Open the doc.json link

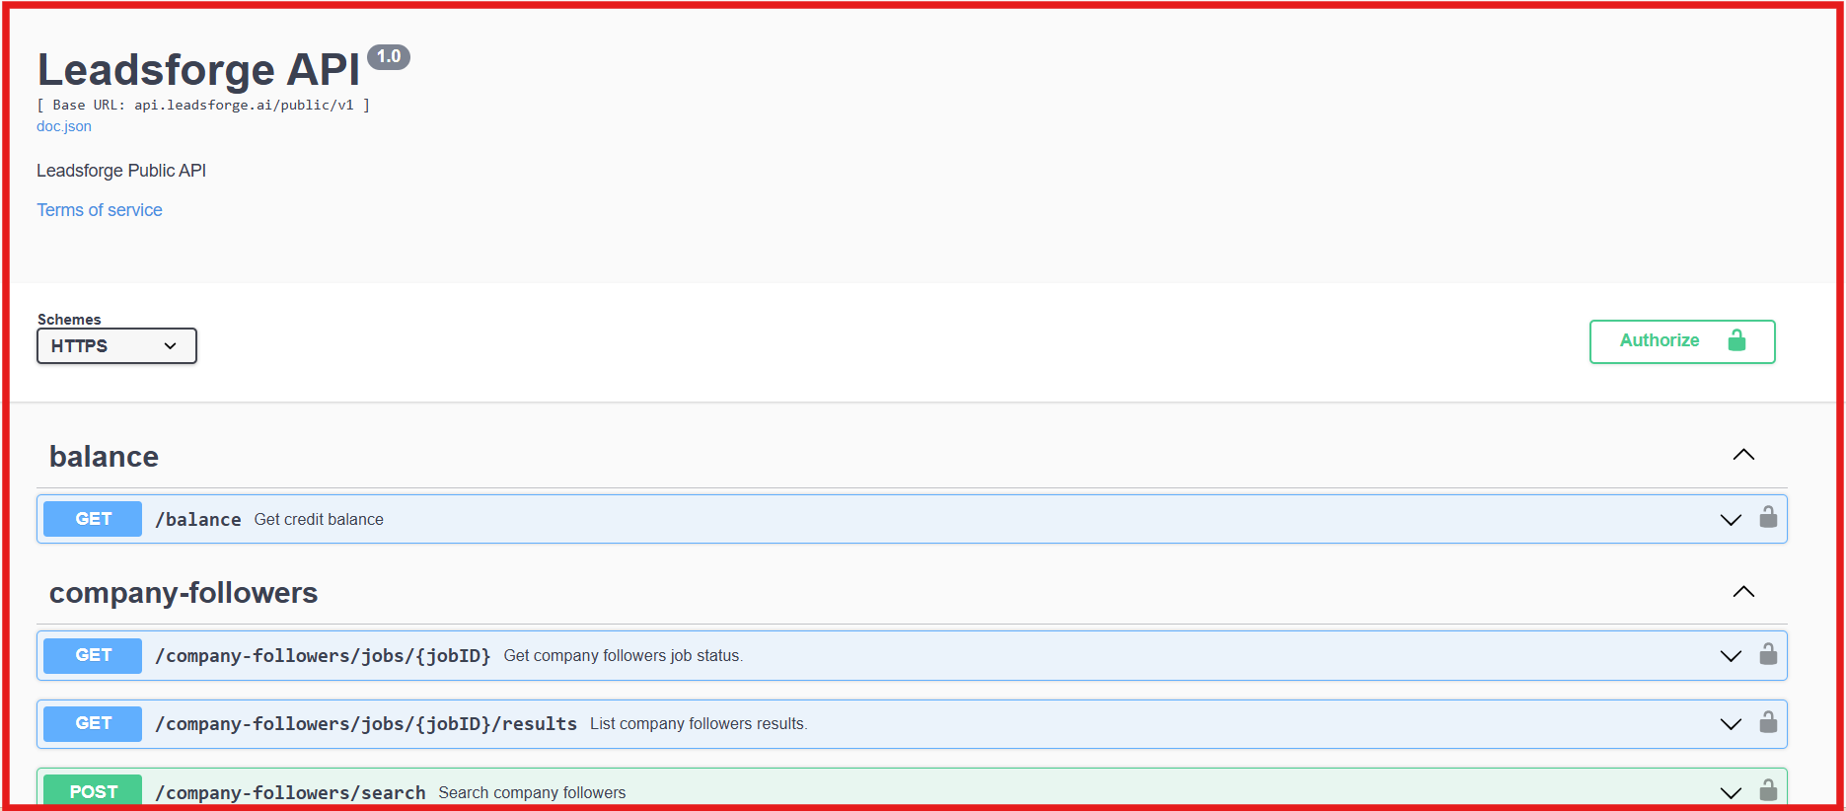(x=64, y=126)
